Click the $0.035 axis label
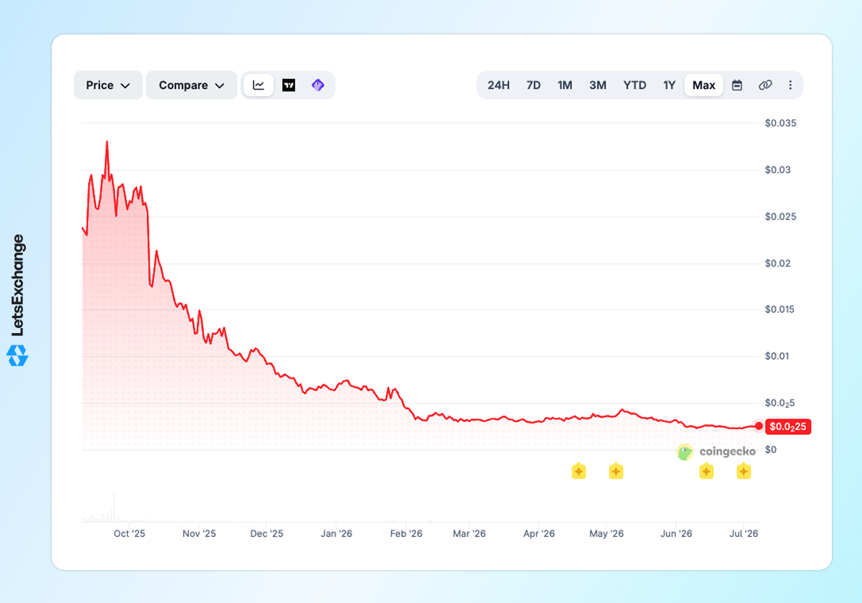Screen dimensions: 862x603 [781, 123]
